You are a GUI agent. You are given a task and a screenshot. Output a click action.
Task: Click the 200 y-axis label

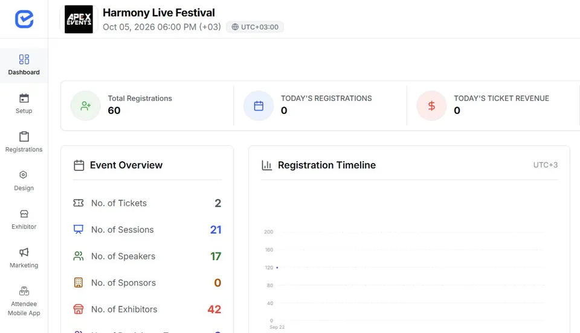[268, 232]
